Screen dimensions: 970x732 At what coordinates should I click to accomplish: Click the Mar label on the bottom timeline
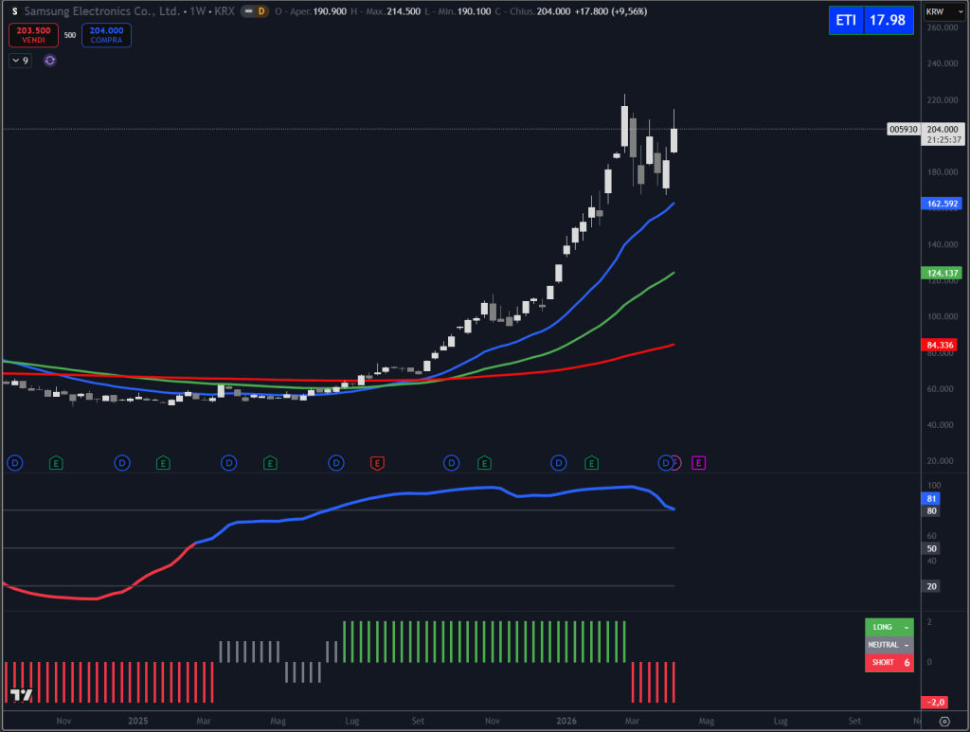click(631, 721)
